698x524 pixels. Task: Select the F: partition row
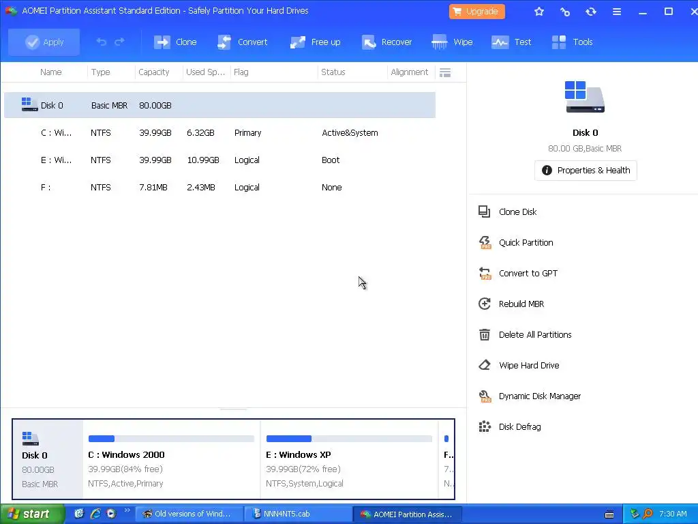219,188
